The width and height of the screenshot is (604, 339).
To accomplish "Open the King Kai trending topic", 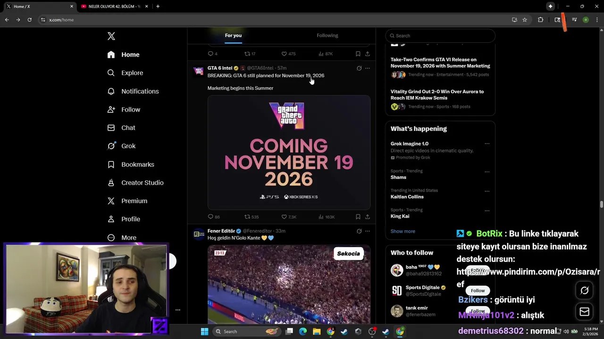I will click(x=400, y=216).
